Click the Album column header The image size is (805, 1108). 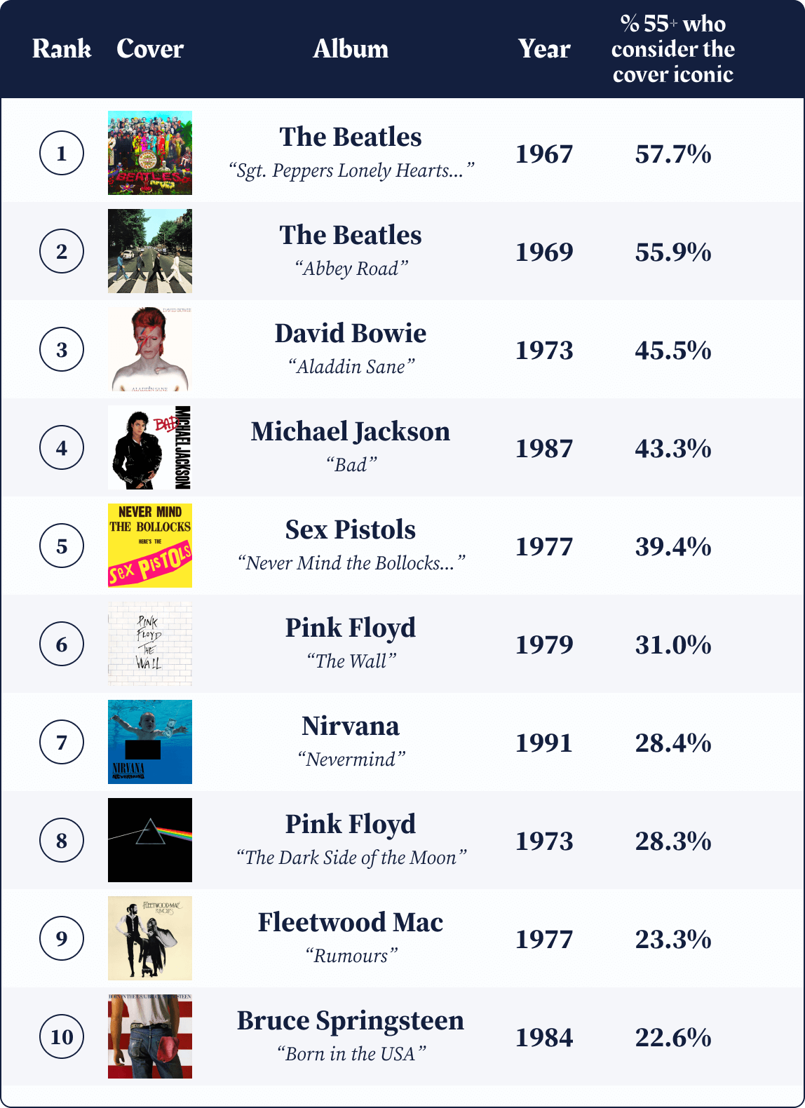(x=351, y=49)
